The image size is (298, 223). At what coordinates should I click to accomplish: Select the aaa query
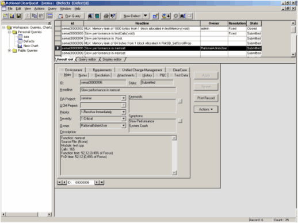26,37
